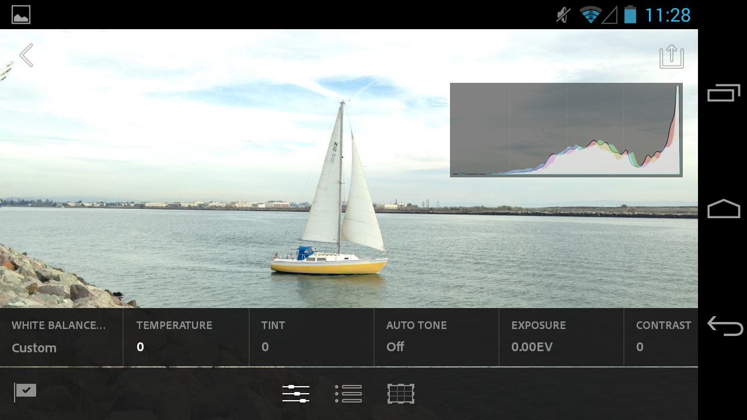
Task: Tap the 11:28 clock
Action: pos(668,15)
